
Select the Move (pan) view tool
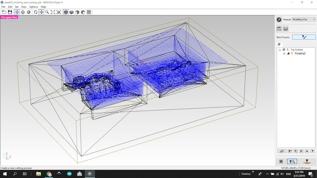pos(41,12)
